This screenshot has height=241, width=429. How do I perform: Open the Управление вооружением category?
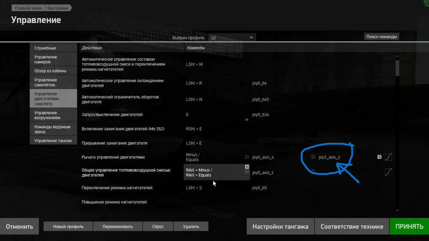[53, 115]
